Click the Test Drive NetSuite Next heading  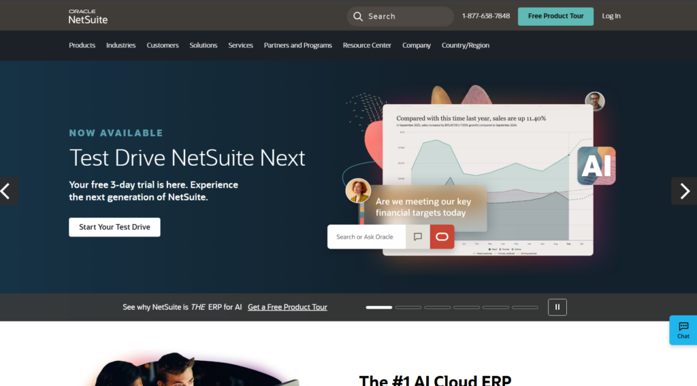click(187, 158)
